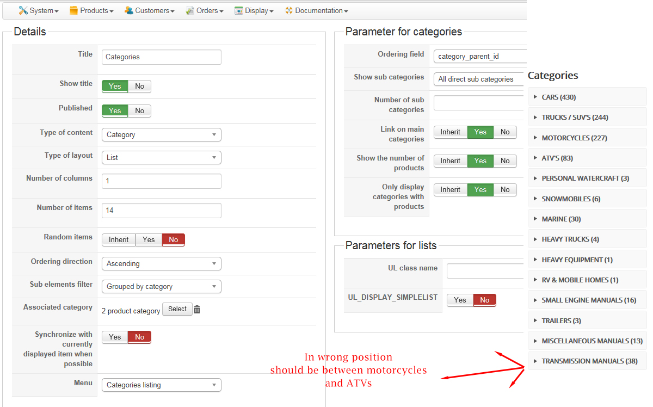
Task: Open the SNOWMOBILES (6) category
Action: (x=587, y=199)
